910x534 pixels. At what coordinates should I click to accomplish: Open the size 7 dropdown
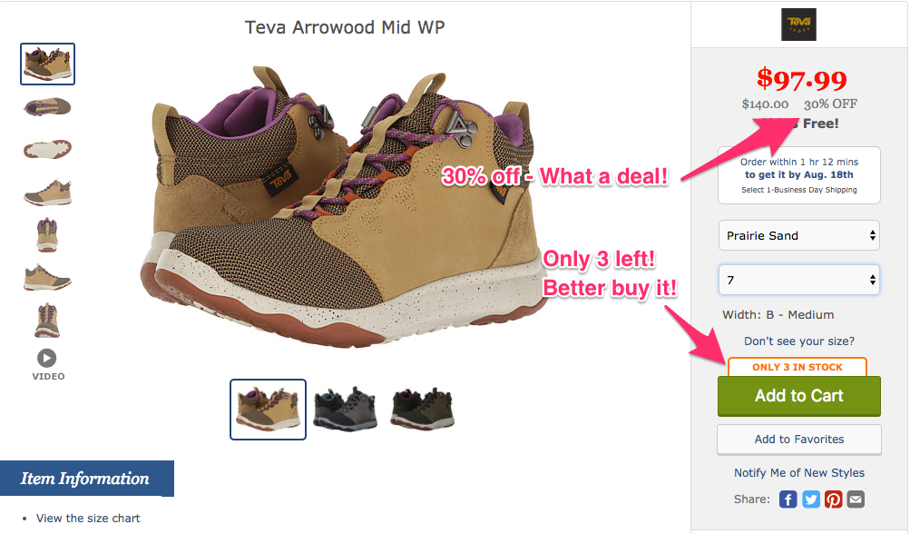(799, 280)
